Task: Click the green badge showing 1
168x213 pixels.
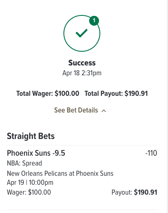Action: click(x=94, y=21)
